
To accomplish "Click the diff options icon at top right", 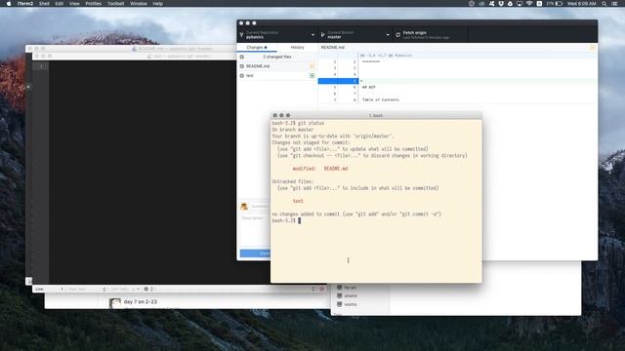I will coord(593,48).
